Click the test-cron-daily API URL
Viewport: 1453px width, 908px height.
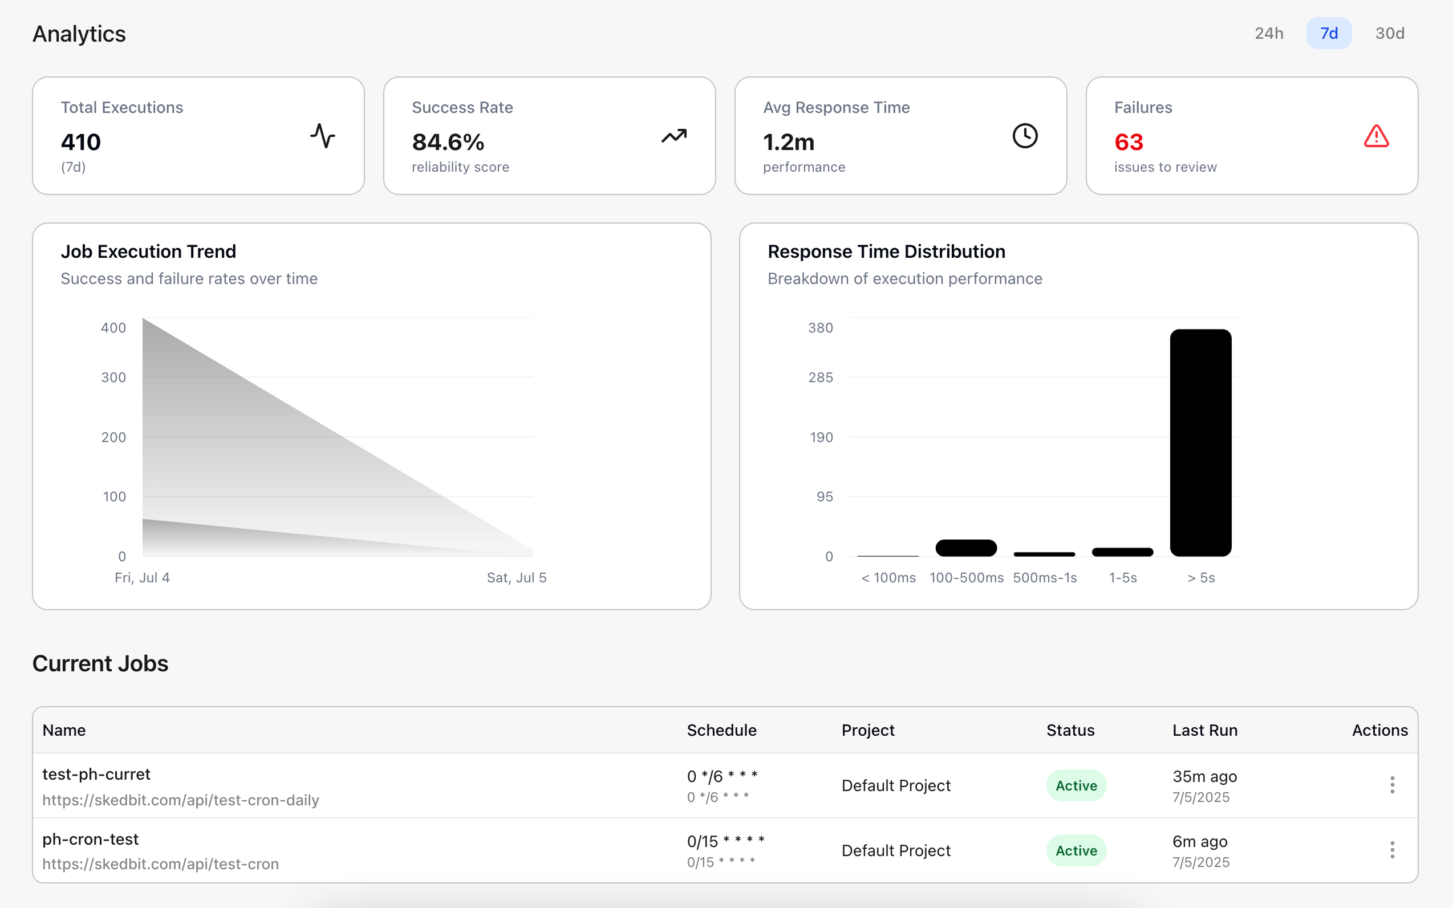click(180, 800)
